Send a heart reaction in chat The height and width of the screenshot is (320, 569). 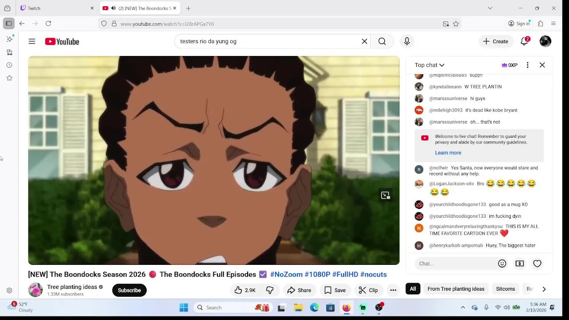point(537,264)
